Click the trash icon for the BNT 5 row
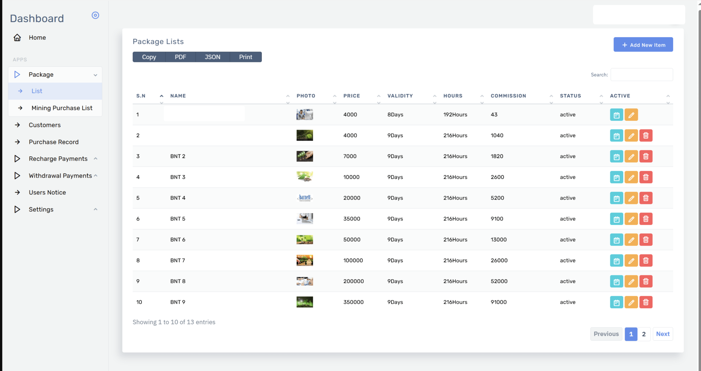The image size is (701, 371). pos(646,219)
